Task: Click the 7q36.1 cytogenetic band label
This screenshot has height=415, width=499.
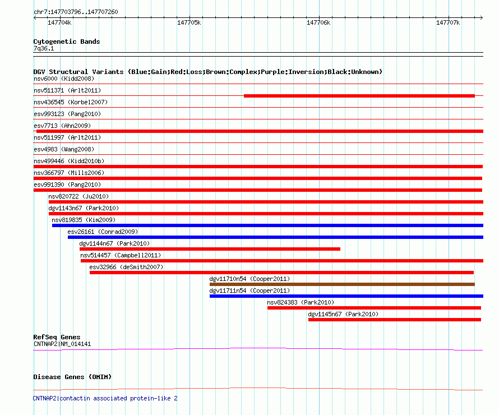Action: (x=44, y=48)
